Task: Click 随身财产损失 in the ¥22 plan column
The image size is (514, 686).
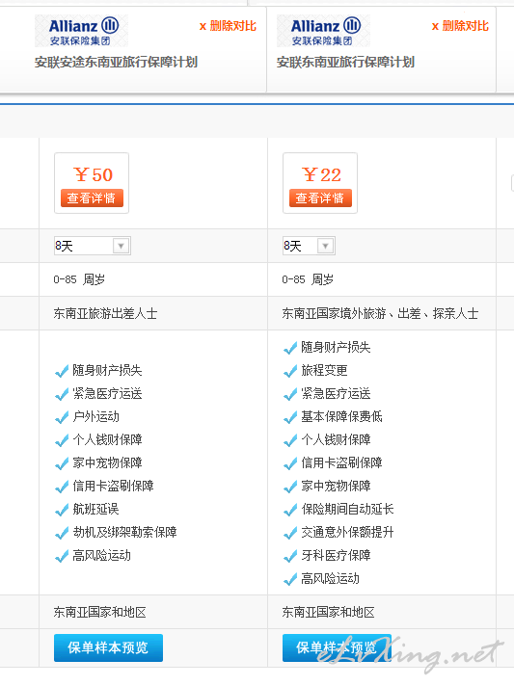Action: coord(336,348)
